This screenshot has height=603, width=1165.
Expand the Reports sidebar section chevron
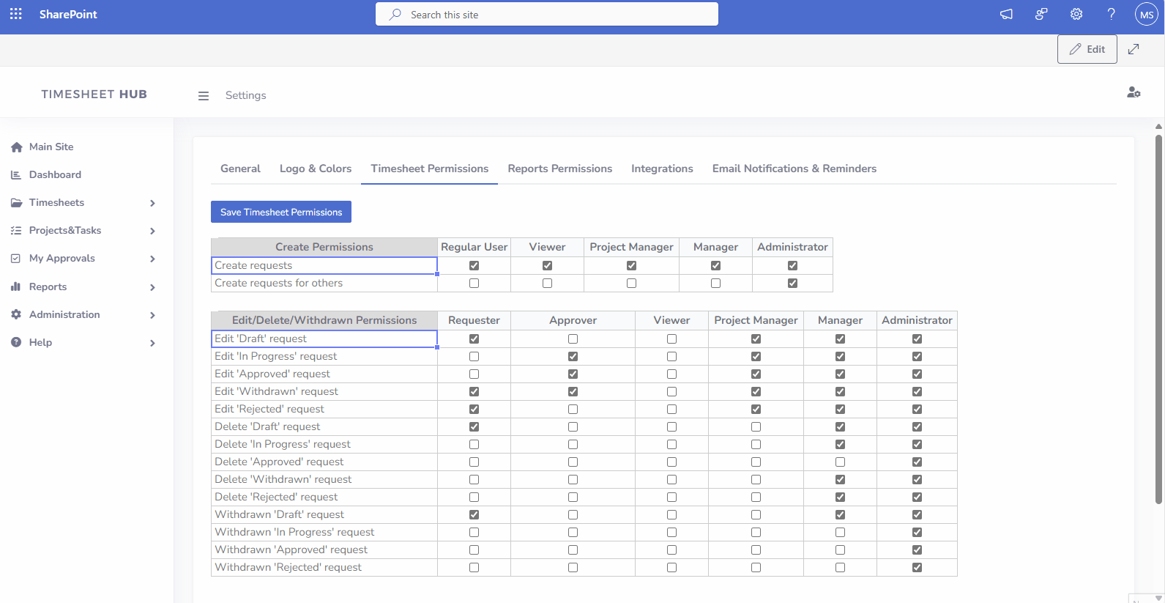click(x=152, y=287)
